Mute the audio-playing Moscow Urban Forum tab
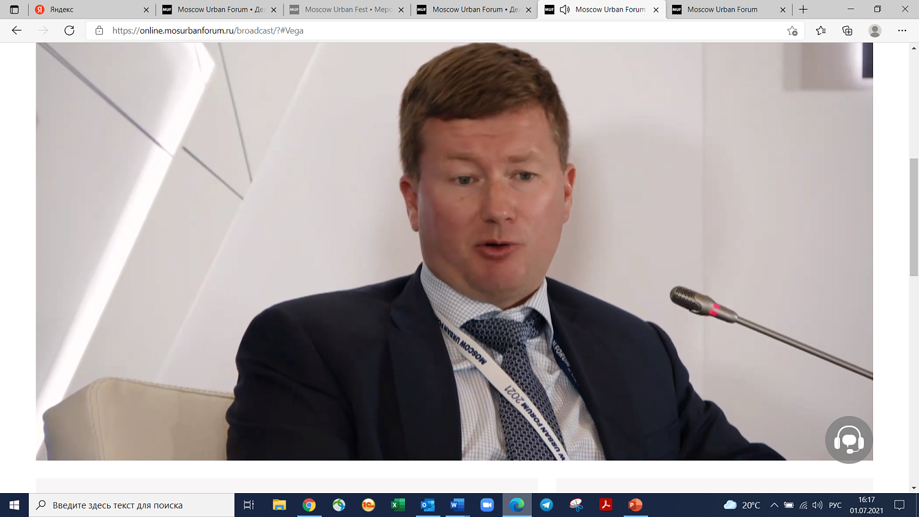919x517 pixels. coord(565,10)
